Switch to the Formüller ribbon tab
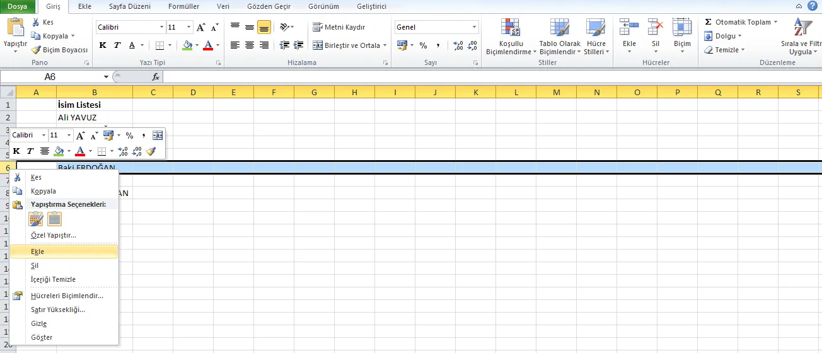The image size is (822, 353). 183,6
